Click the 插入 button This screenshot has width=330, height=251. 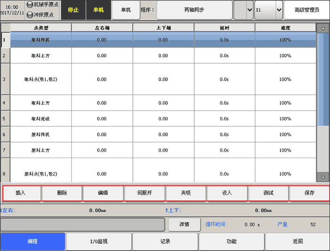[x=21, y=193]
